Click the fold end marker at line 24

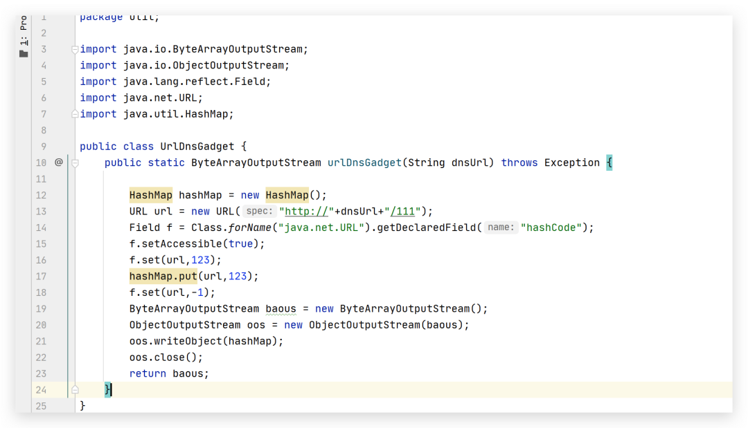pyautogui.click(x=75, y=390)
